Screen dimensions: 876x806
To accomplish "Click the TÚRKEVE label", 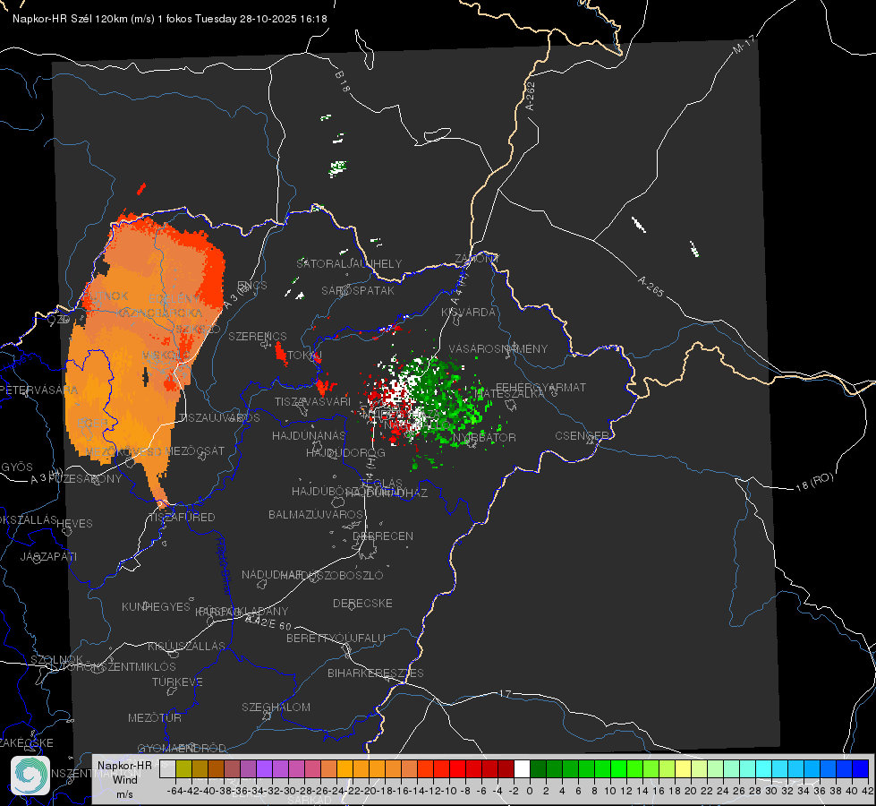I will point(177,682).
